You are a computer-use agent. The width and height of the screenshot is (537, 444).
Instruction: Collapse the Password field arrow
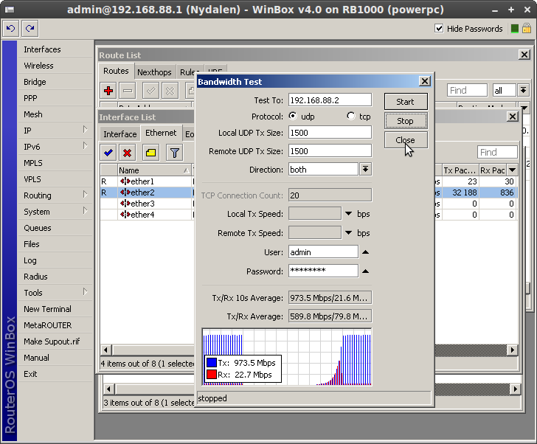tap(365, 271)
